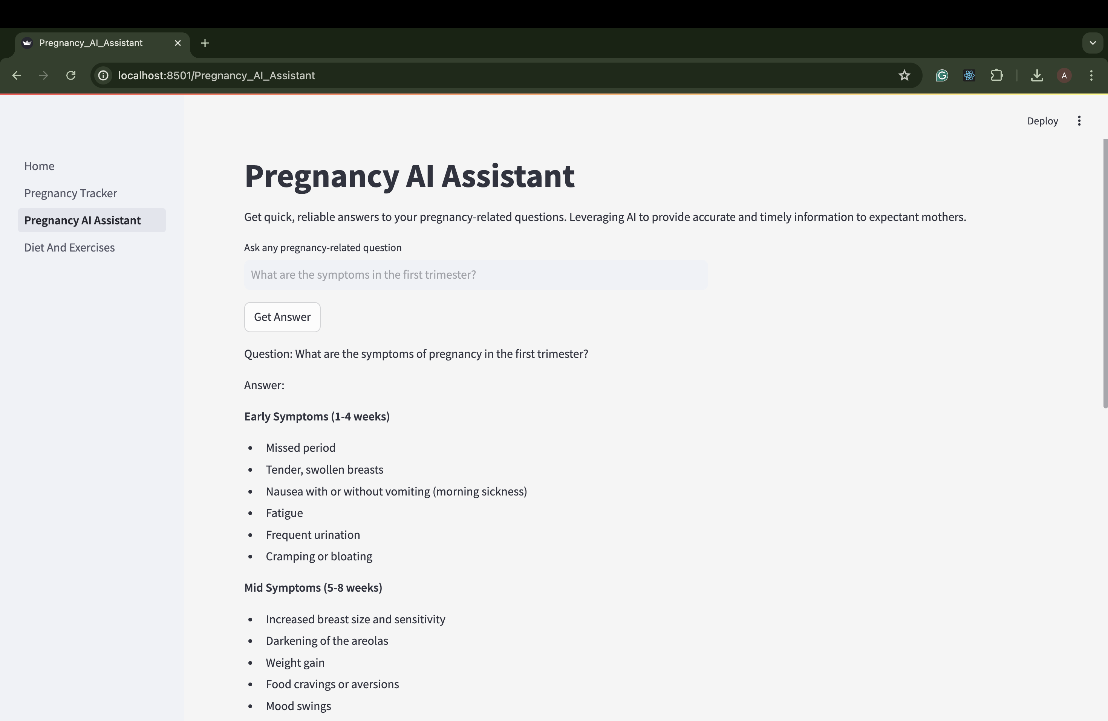Expand the tab search dropdown arrow

(1093, 43)
